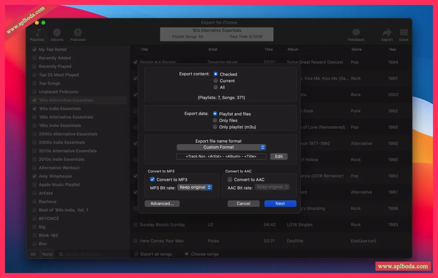Click the file name format text field
This screenshot has width=438, height=278.
pyautogui.click(x=221, y=156)
